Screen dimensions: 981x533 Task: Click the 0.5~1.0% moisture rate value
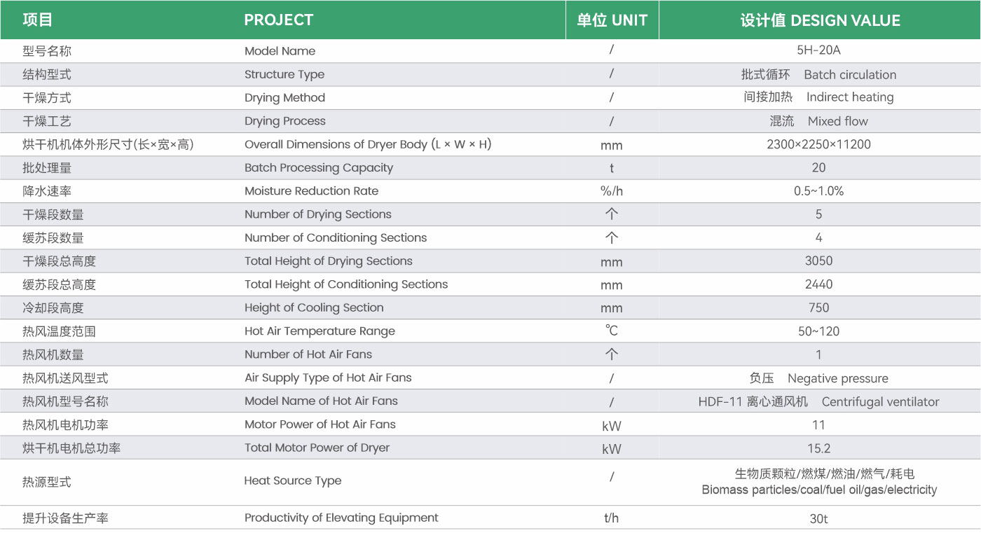tap(818, 191)
